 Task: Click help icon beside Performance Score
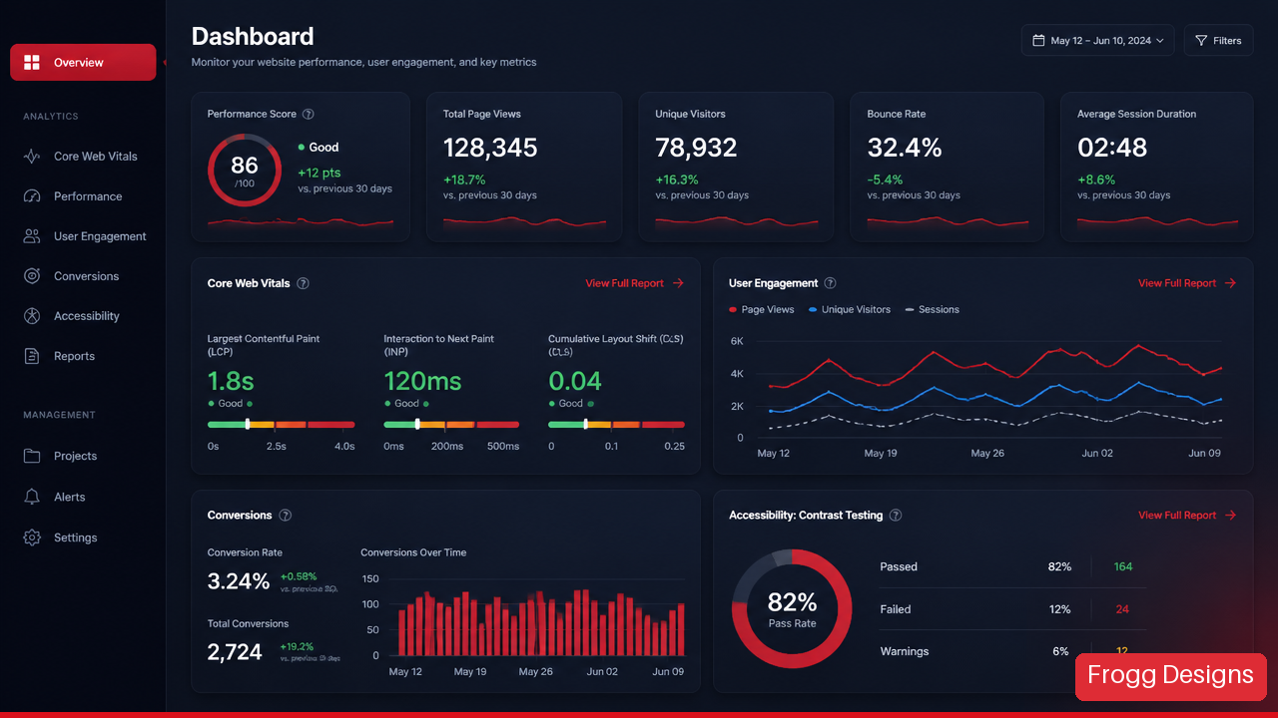pos(309,115)
